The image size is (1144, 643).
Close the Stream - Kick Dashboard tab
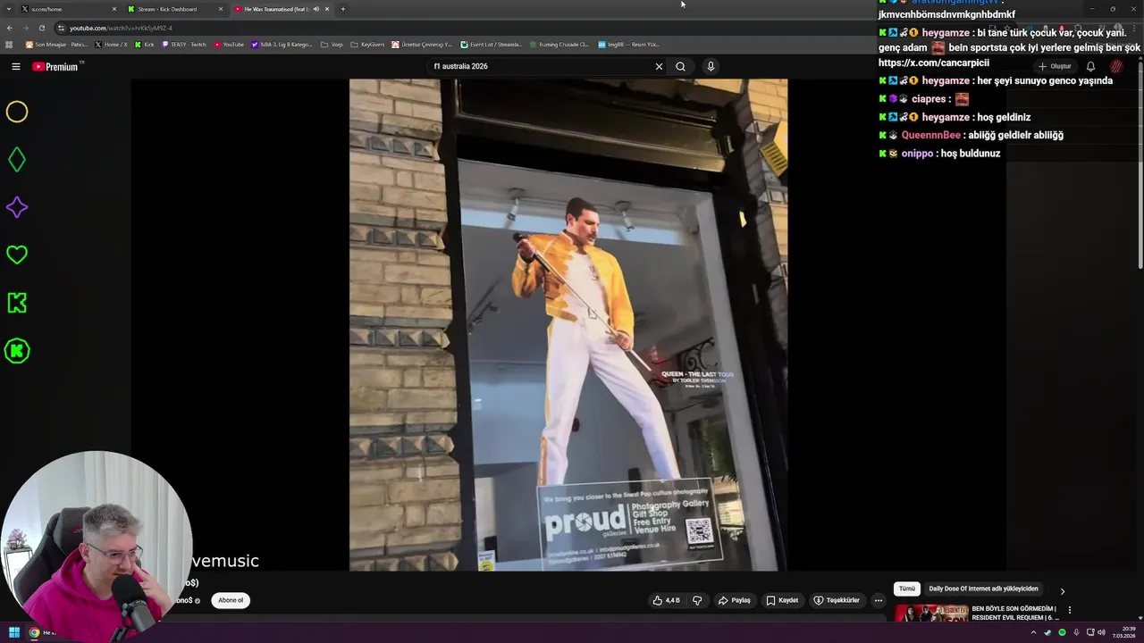pyautogui.click(x=221, y=9)
